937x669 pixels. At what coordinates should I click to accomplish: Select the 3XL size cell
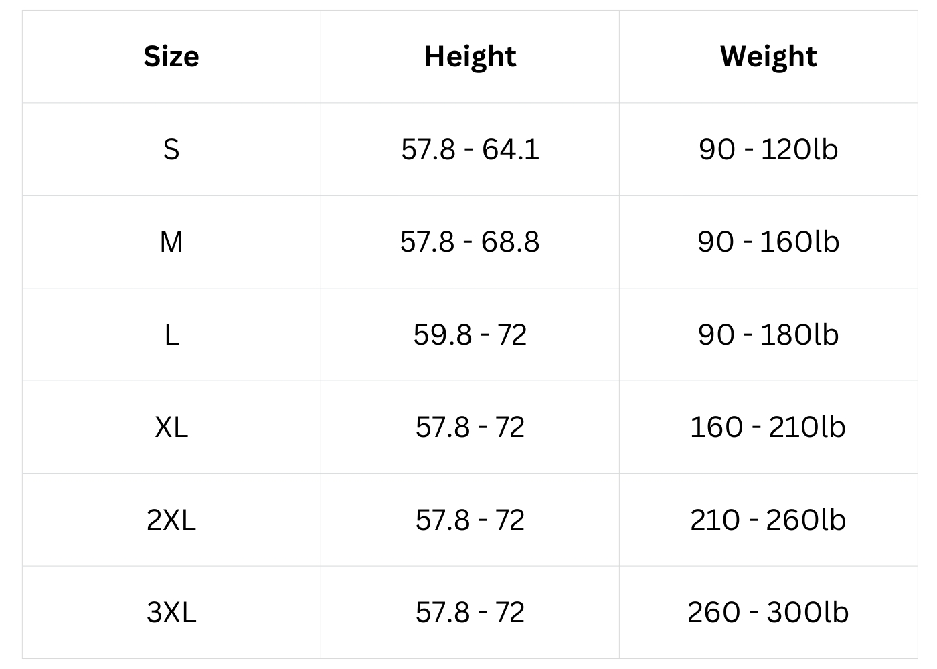point(171,612)
